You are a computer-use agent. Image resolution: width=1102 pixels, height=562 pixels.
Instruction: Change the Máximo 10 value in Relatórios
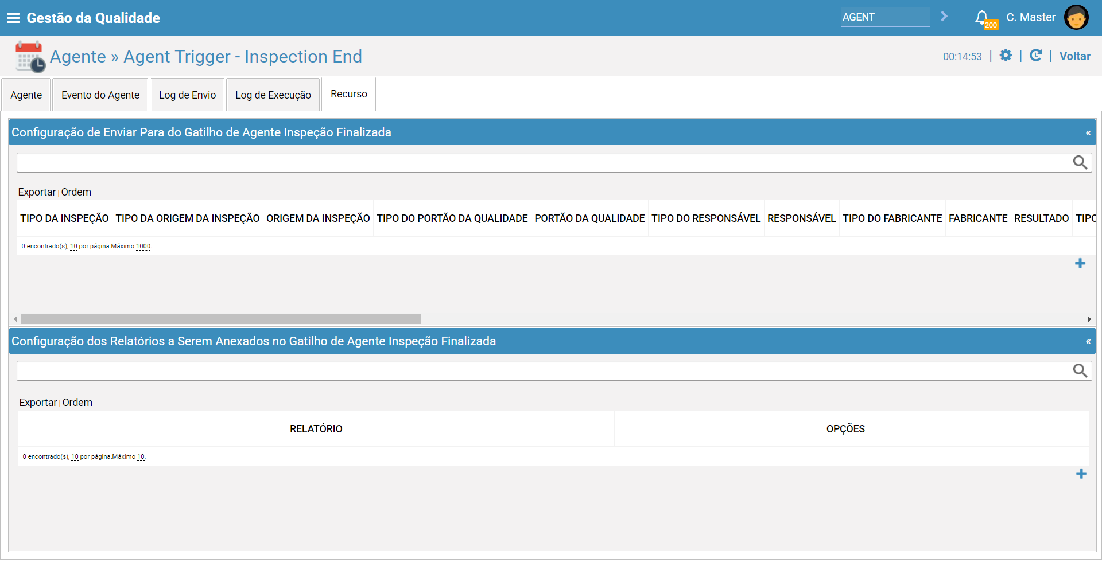tap(141, 456)
